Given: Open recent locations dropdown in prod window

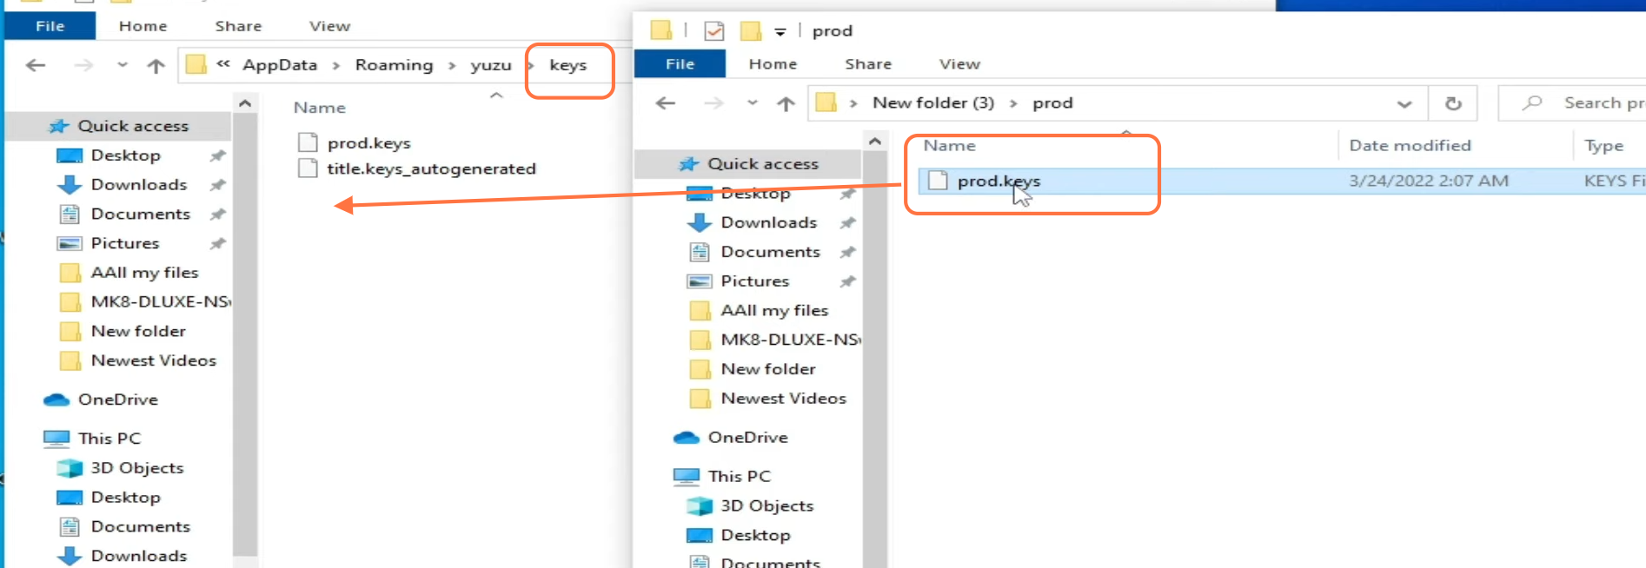Looking at the screenshot, I should (753, 103).
